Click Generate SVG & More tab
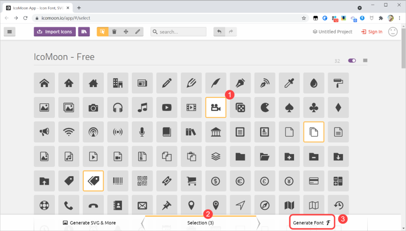 click(89, 223)
